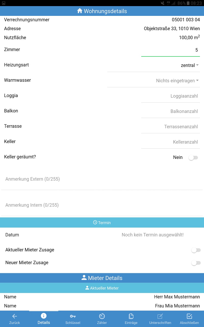Focus the Loggiaanzahl input field
This screenshot has height=327, width=204.
pos(171,96)
